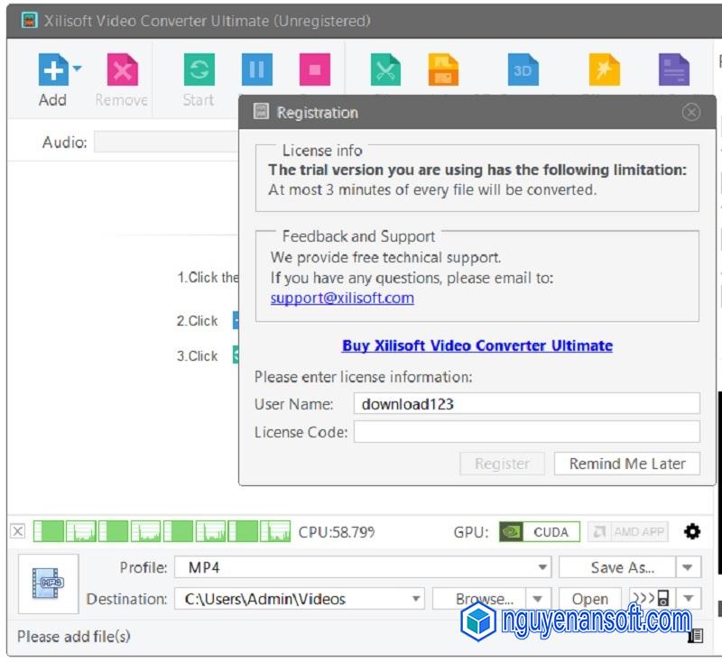The height and width of the screenshot is (662, 722).
Task: Click the MP4 profile thumbnail
Action: [49, 584]
